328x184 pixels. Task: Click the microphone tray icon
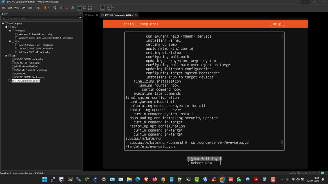pos(287,179)
